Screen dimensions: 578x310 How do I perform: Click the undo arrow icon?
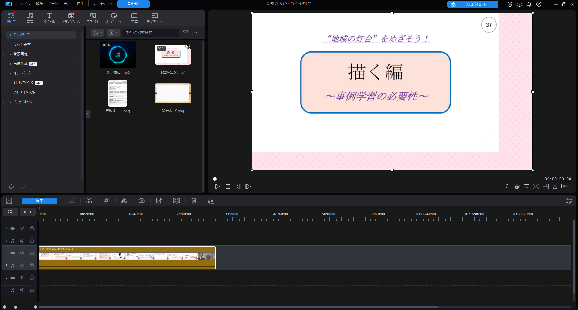tap(102, 4)
